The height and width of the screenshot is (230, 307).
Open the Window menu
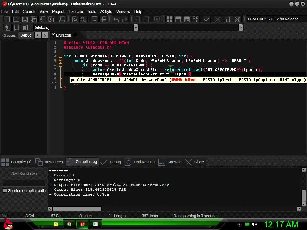click(x=123, y=12)
